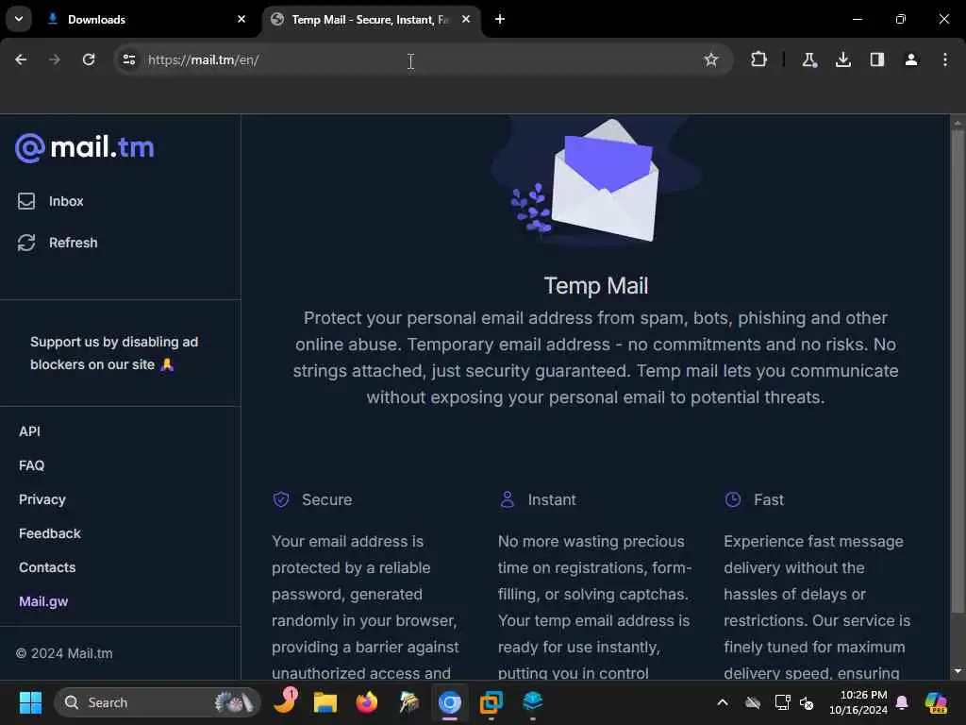Click the muted volume tray icon
Screen dimensions: 966x725
807,702
